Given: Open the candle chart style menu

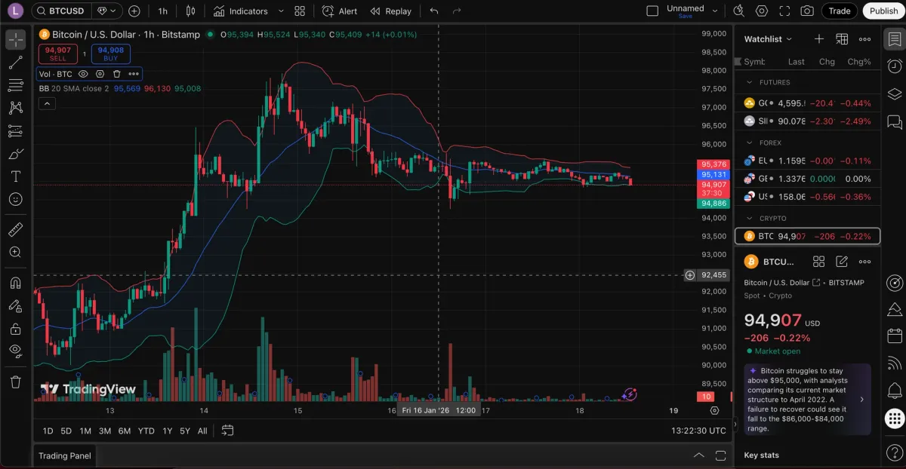Looking at the screenshot, I should pyautogui.click(x=190, y=11).
